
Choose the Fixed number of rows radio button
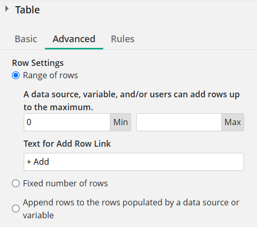[15, 183]
